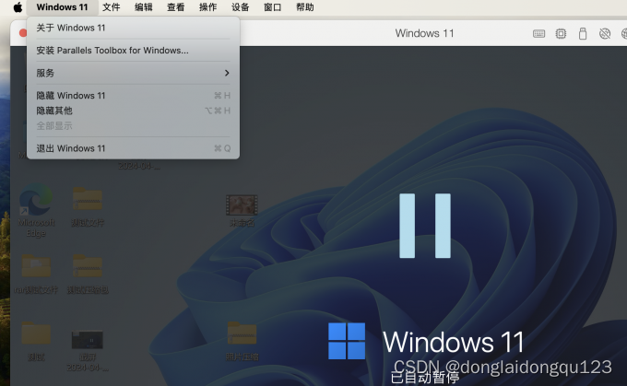
Task: Click the CPU chip icon in titlebar
Action: tap(561, 33)
